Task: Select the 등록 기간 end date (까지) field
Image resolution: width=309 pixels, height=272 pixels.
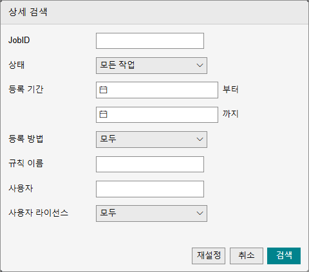Action: pyautogui.click(x=157, y=115)
